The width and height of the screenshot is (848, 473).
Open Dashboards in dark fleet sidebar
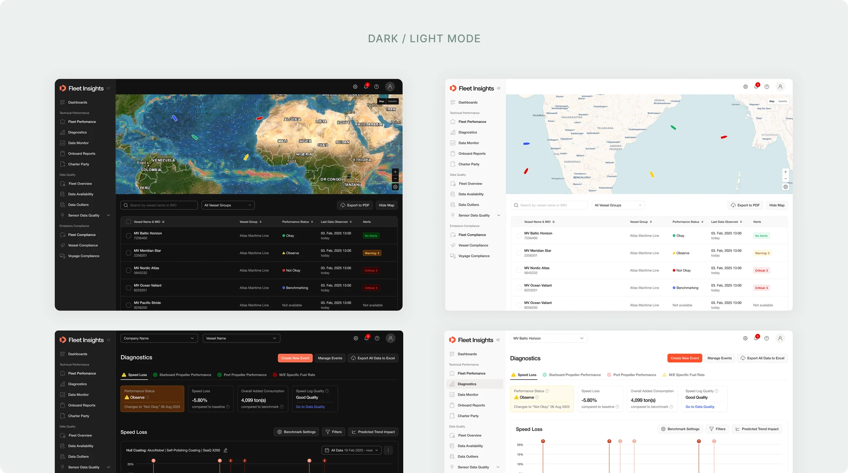[x=78, y=102]
